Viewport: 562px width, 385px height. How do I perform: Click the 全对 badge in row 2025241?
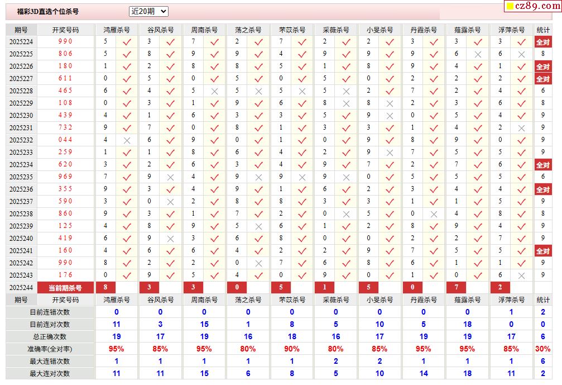pyautogui.click(x=543, y=251)
